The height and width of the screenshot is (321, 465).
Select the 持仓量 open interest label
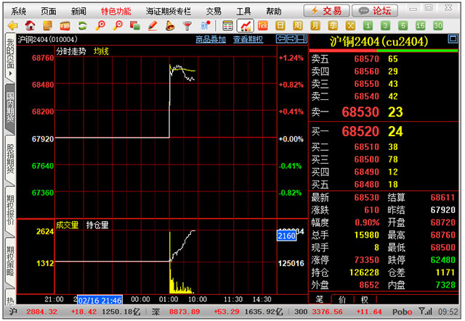[x=97, y=225]
